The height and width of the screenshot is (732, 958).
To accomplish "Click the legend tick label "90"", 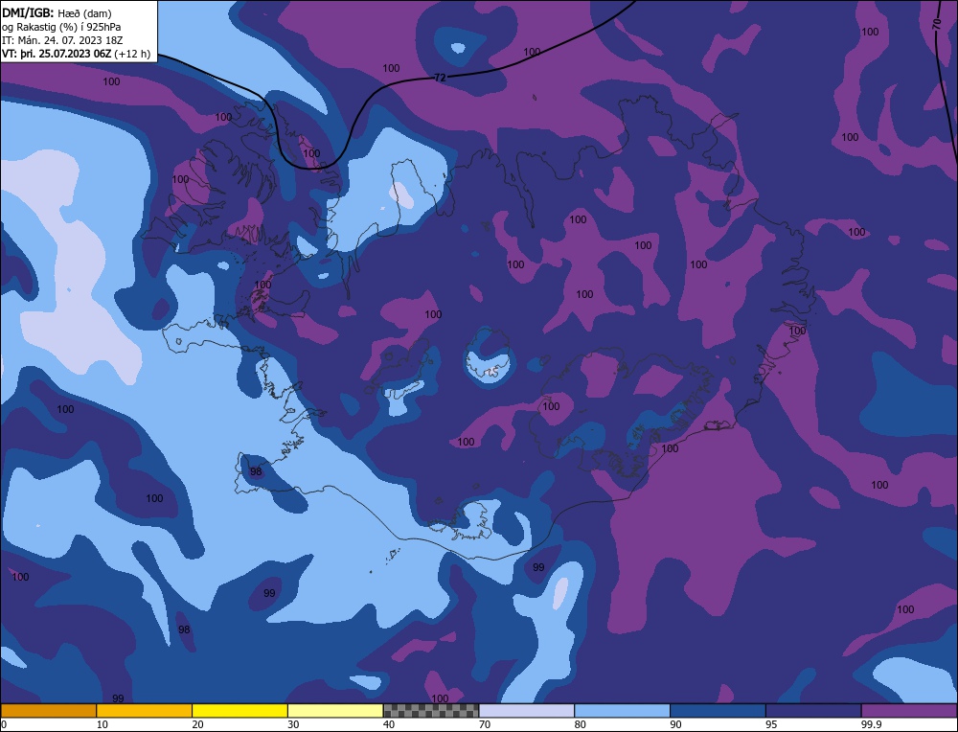I will [x=675, y=724].
